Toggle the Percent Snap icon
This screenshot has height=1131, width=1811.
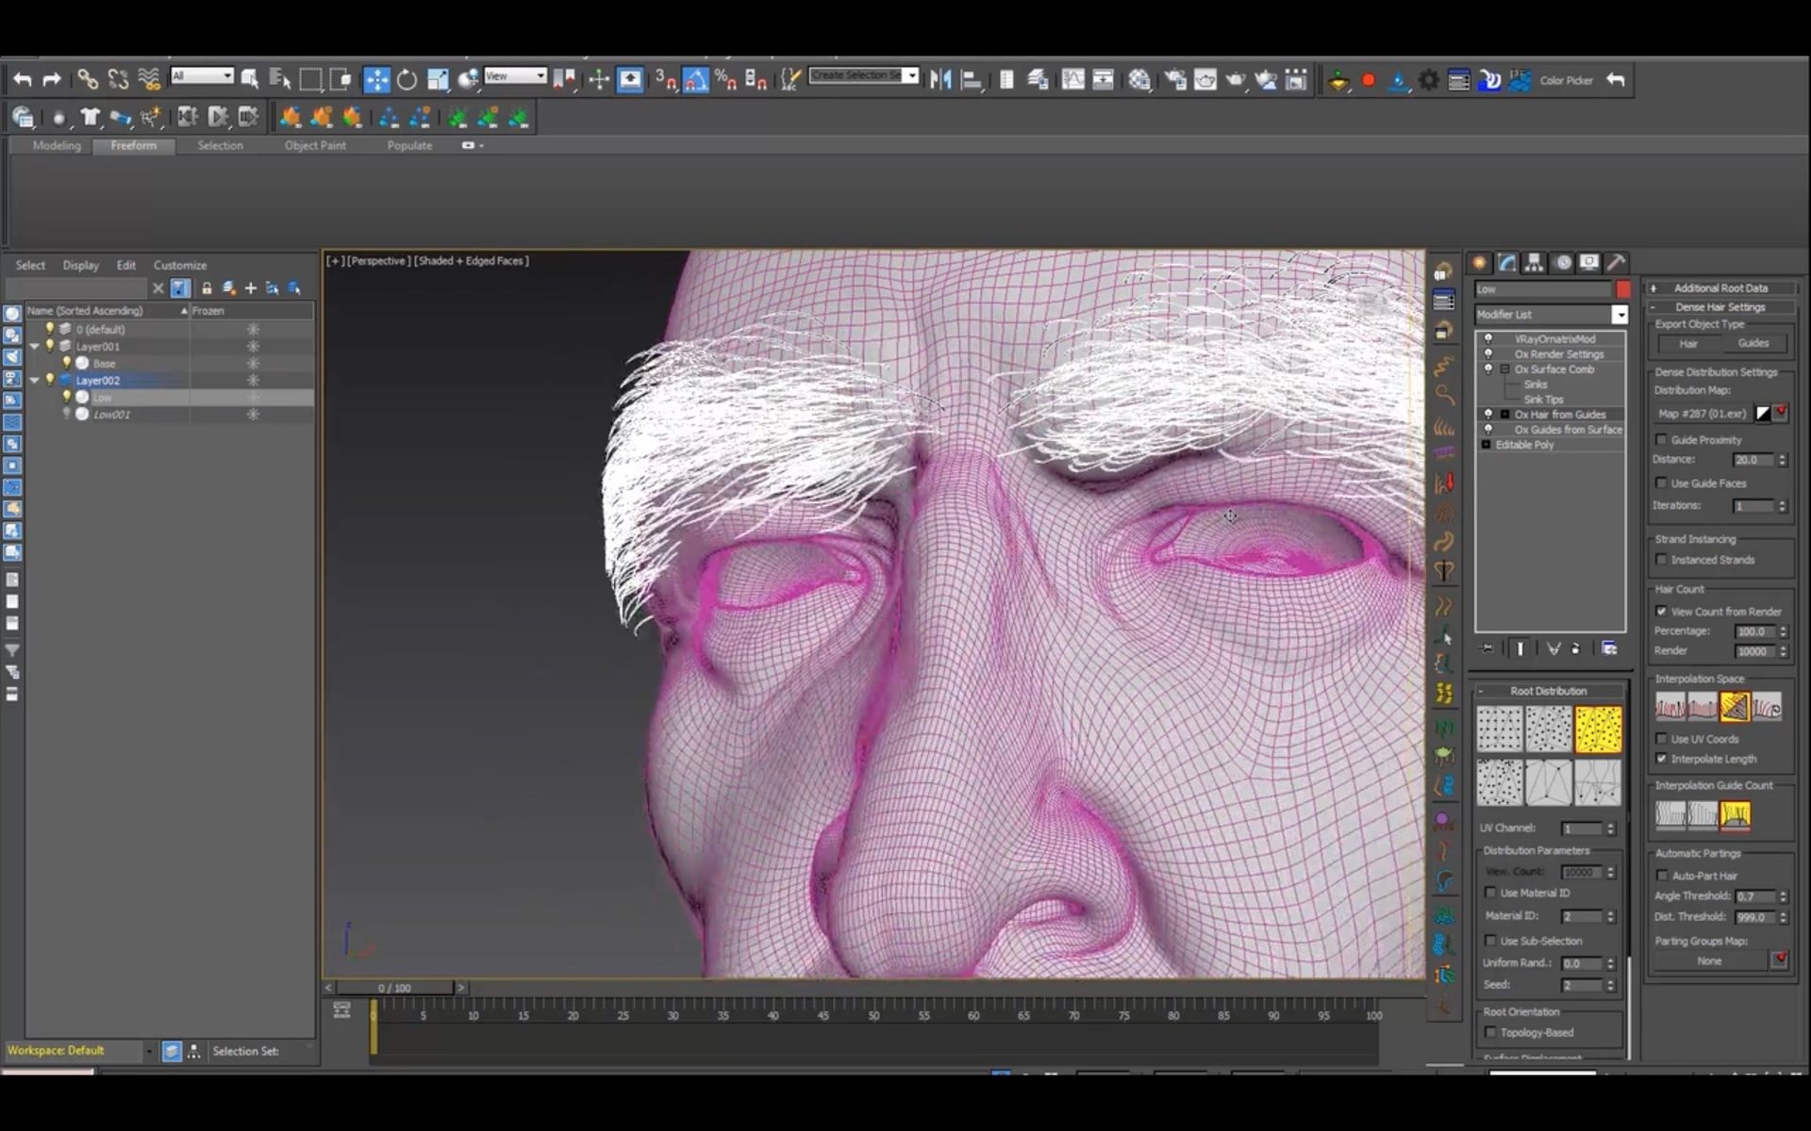(725, 80)
